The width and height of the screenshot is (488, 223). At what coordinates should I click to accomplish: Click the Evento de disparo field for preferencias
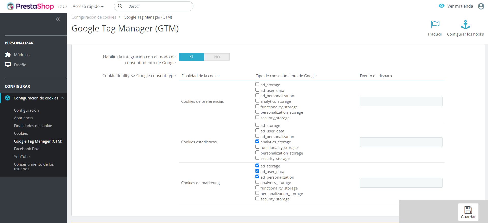(401, 101)
